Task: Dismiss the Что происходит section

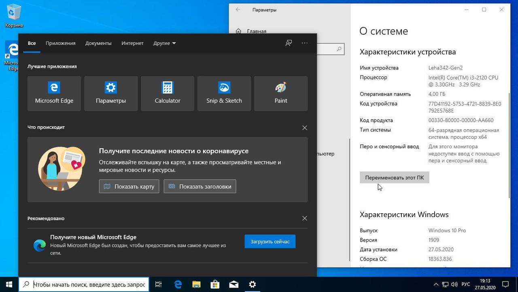Action: (x=305, y=128)
